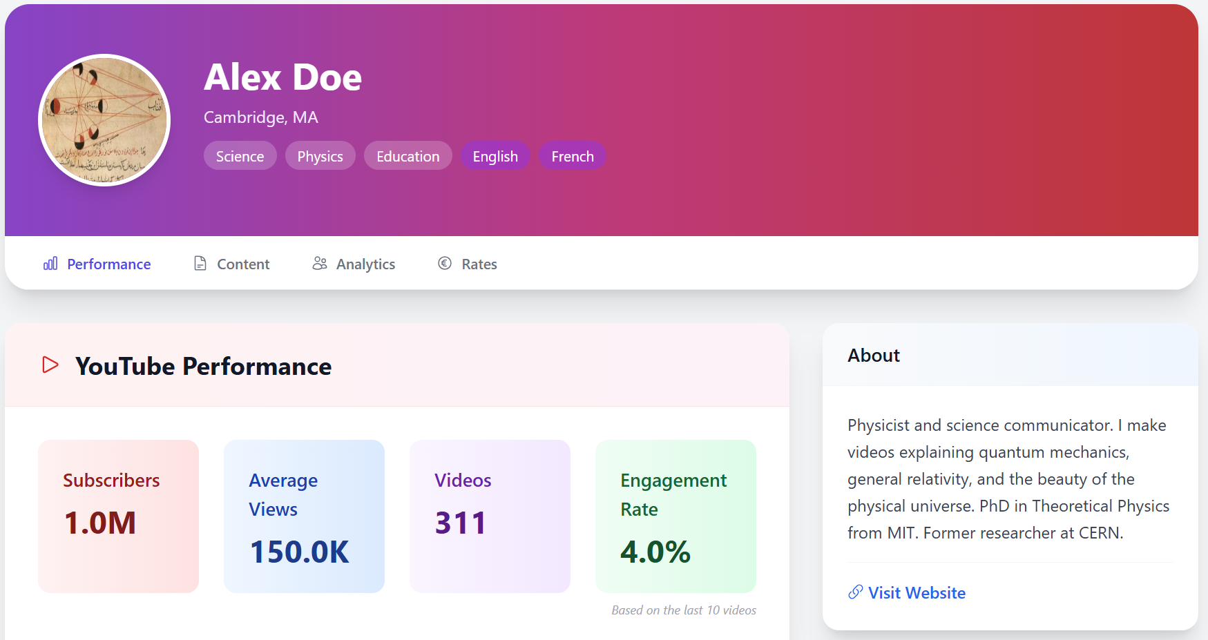
Task: Click the Engagement Rate 4.0% card
Action: [675, 516]
